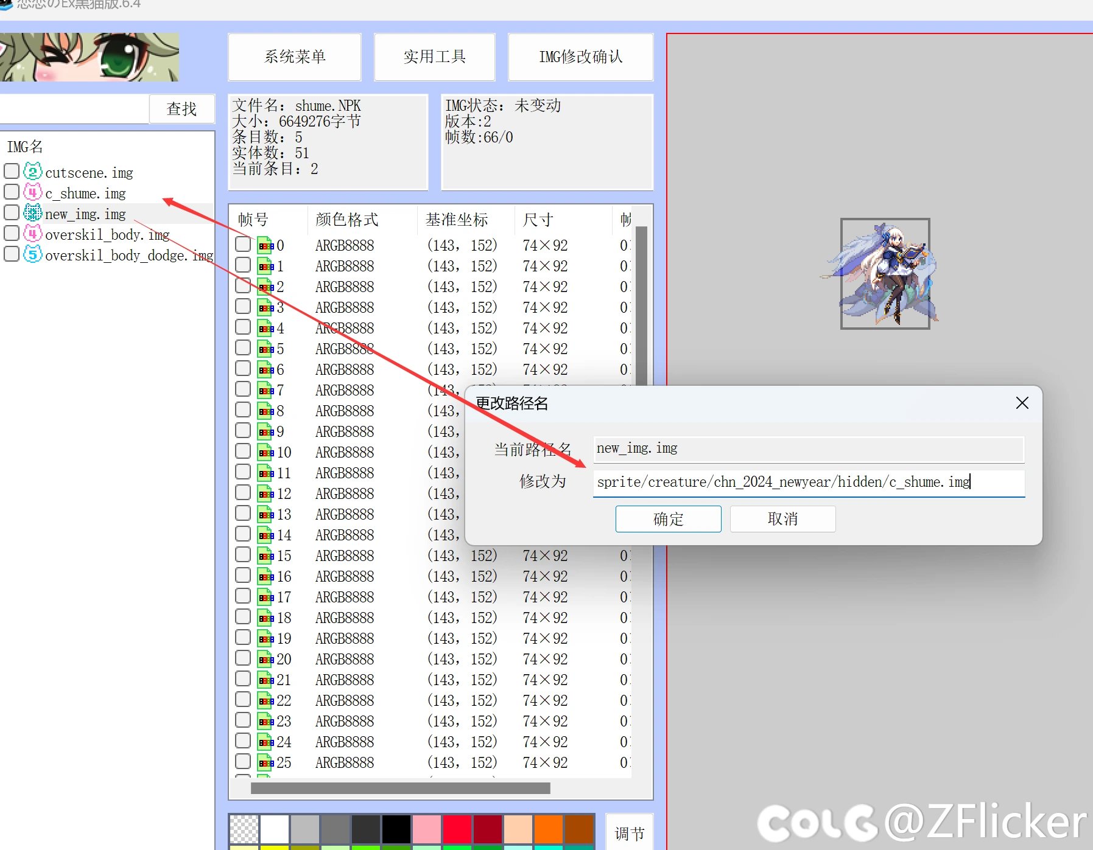Pick the orange color swatch
Screen dimensions: 1093x850
click(x=549, y=829)
